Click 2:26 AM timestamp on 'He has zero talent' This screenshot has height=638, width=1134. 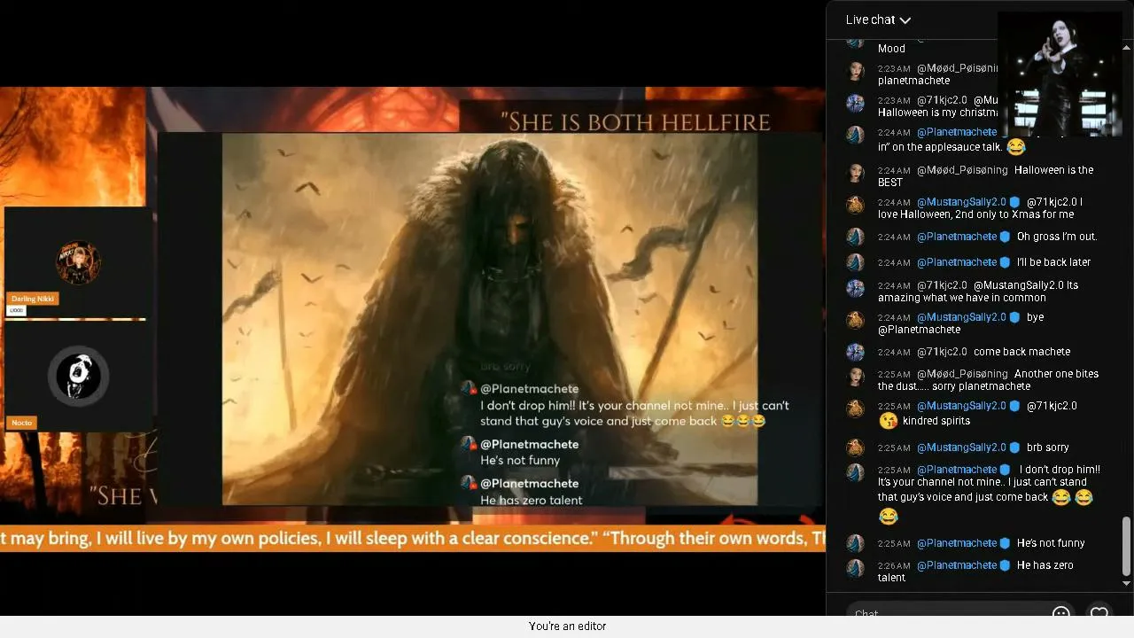click(894, 565)
